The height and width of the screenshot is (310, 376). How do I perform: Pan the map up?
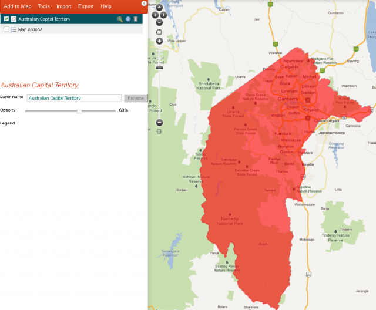[x=159, y=8]
